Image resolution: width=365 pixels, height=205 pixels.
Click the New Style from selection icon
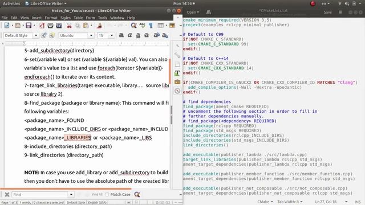52,35
